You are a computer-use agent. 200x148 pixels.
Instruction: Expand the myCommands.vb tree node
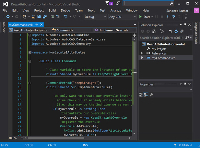click(x=142, y=58)
